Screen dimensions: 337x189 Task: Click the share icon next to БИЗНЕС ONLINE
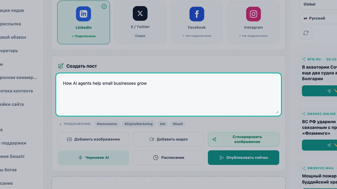point(304,114)
